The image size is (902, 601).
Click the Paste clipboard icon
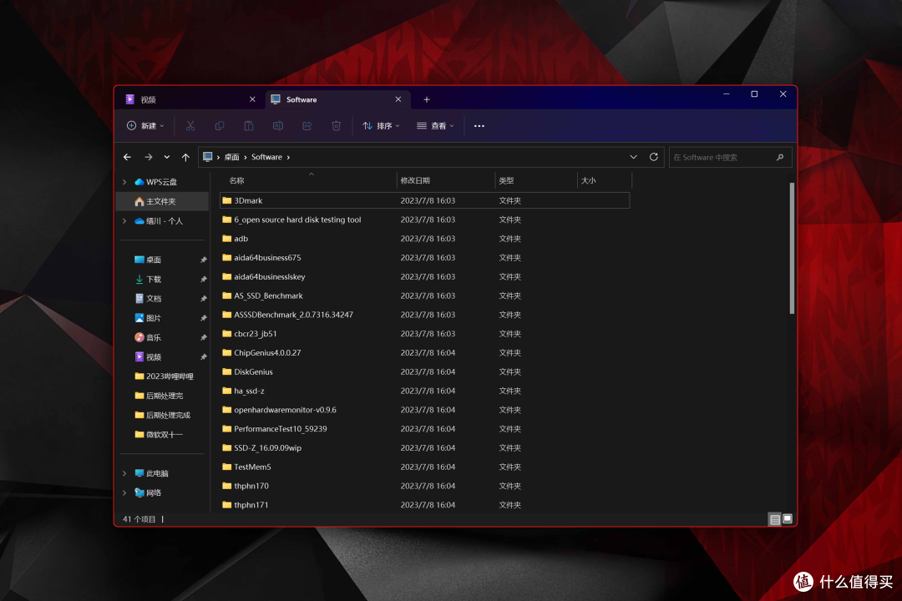[x=249, y=126]
